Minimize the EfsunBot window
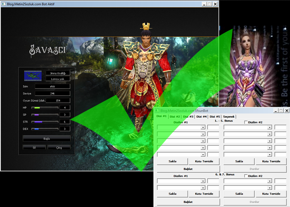The height and width of the screenshot is (207, 290). tap(276, 111)
